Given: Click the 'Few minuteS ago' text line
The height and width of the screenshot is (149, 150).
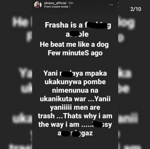Looking at the screenshot, I should point(75,53).
